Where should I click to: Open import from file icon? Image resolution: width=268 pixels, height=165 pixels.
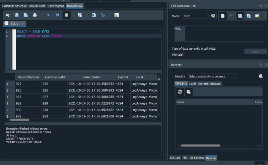pyautogui.click(x=240, y=16)
